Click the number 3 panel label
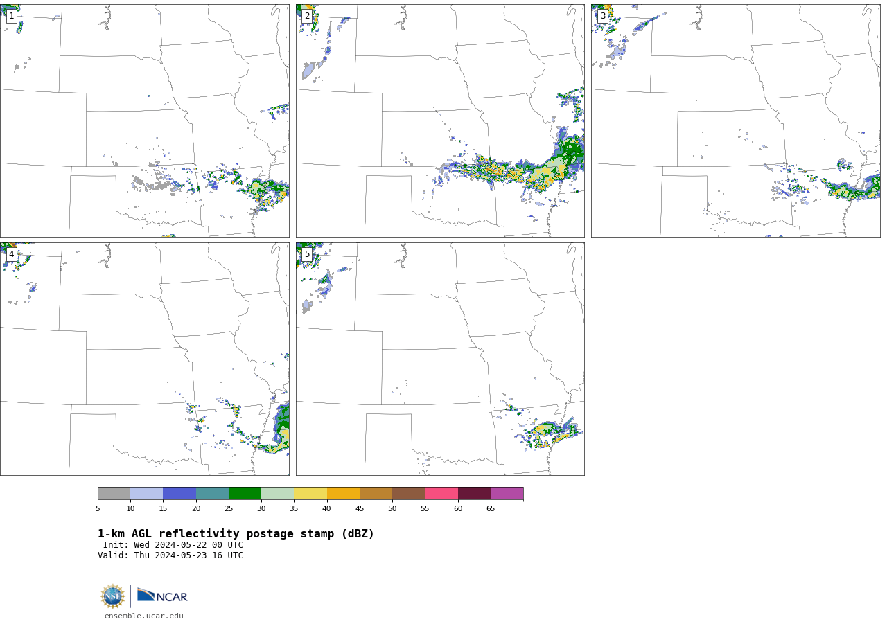Screen dimensions: 887x624 coord(603,16)
